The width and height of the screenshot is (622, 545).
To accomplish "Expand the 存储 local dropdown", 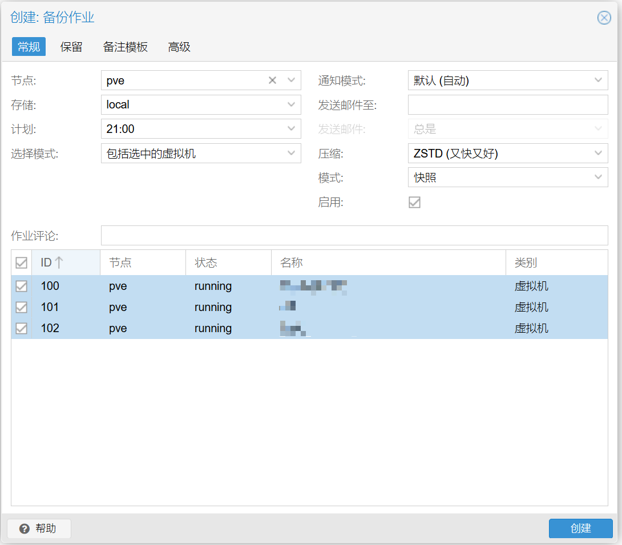I will pos(291,104).
